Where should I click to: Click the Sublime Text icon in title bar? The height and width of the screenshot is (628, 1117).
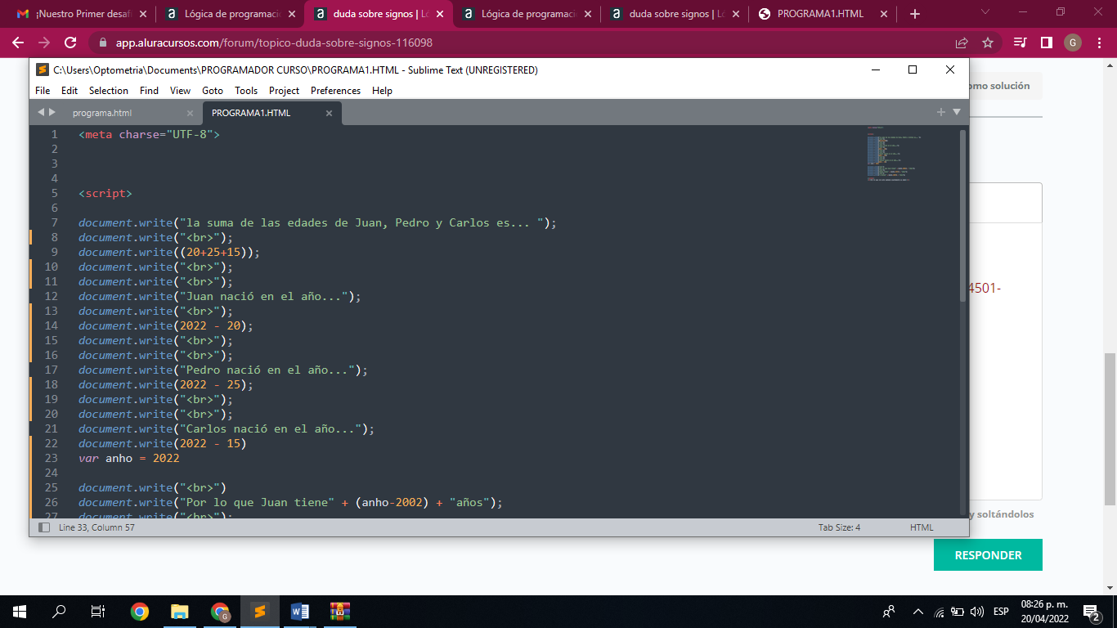click(43, 70)
